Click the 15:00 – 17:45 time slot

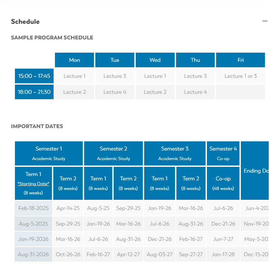click(34, 76)
